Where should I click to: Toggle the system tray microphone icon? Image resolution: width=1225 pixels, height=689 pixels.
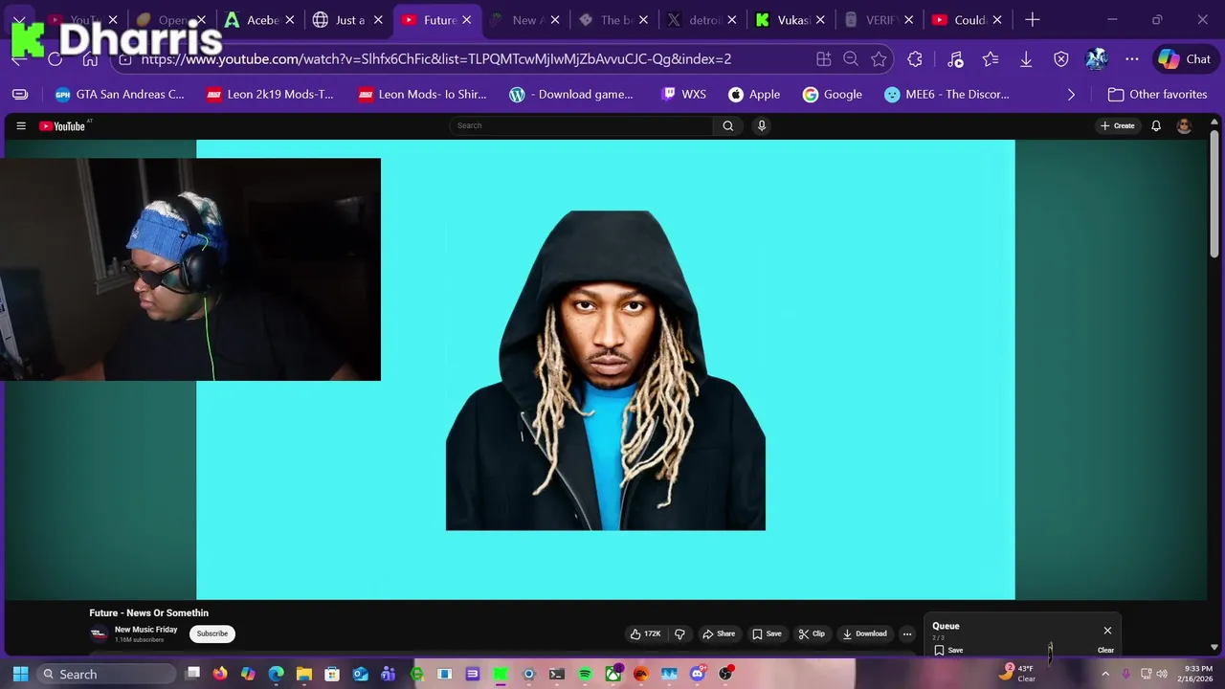pos(1125,674)
